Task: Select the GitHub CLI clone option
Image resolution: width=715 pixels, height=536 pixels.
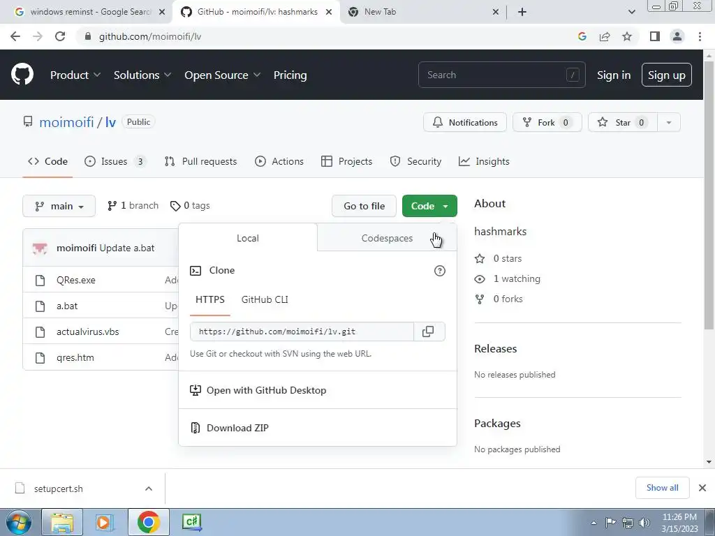Action: pos(265,300)
